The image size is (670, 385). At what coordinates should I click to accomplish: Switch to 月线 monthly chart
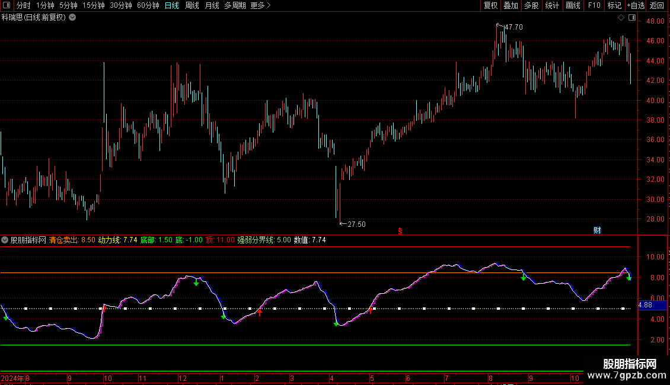(212, 5)
